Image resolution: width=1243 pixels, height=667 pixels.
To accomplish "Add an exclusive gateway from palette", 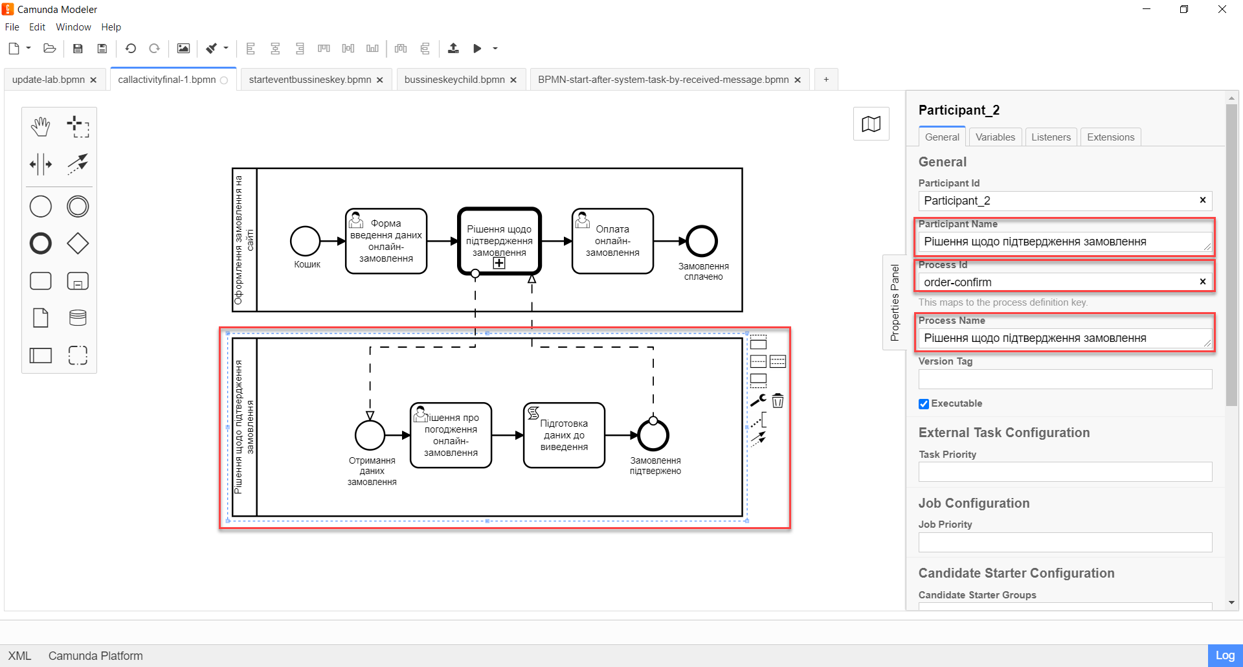I will (x=78, y=243).
